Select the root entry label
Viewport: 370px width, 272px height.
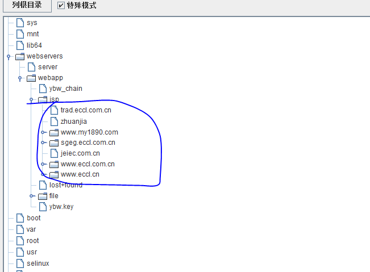coord(32,241)
